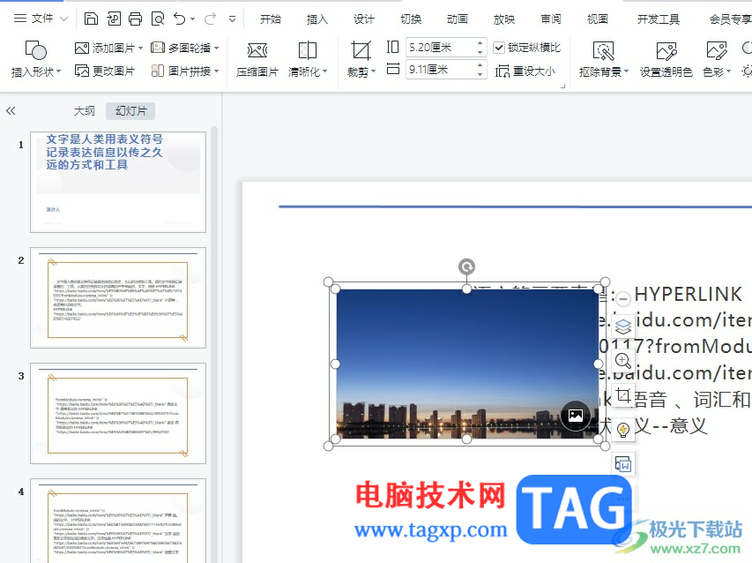The width and height of the screenshot is (752, 563).
Task: Switch to the 大纲 panel tab
Action: [85, 111]
